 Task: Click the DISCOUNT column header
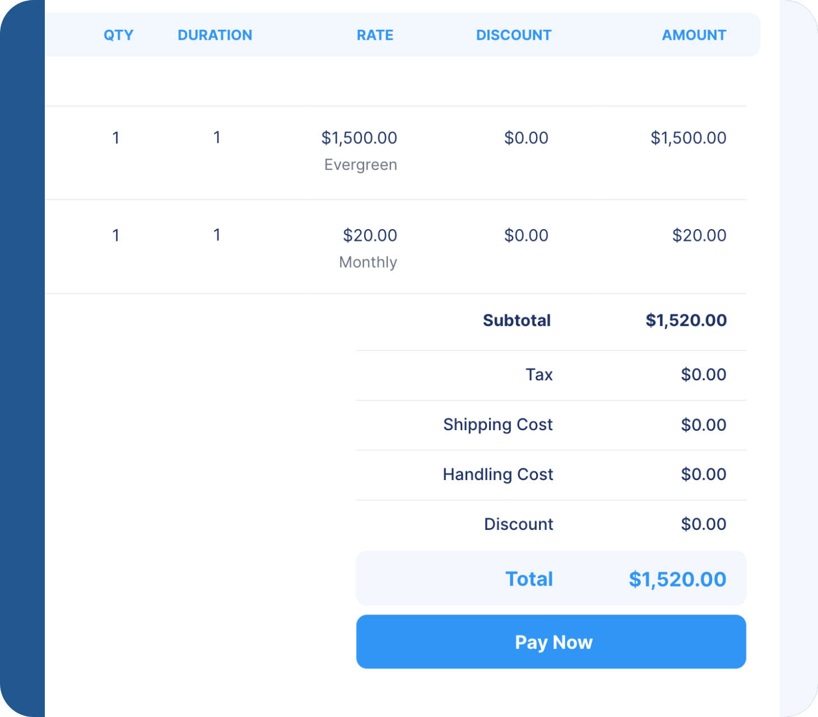[514, 35]
